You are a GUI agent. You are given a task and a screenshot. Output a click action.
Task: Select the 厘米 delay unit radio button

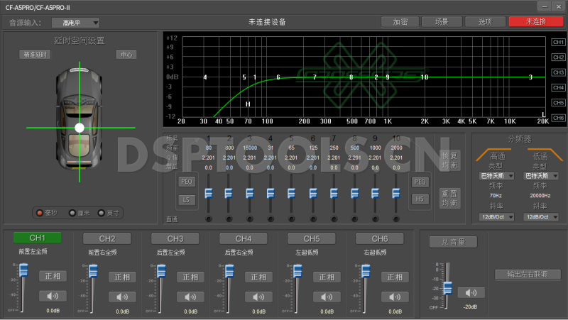[72, 212]
